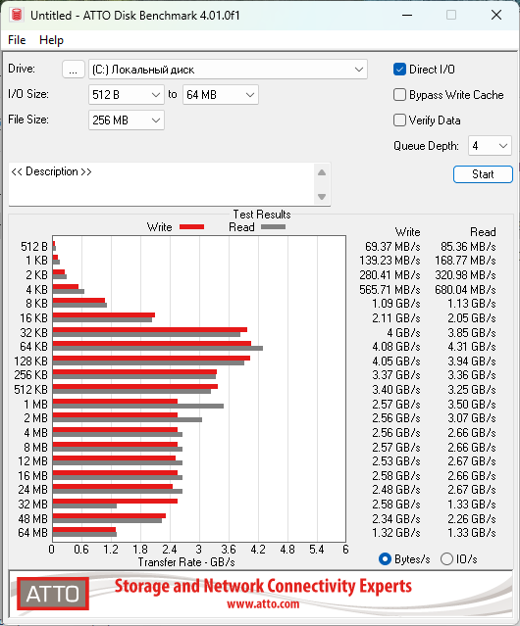Open the Drive selection dropdown
Viewport: 520px width, 626px height.
pyautogui.click(x=228, y=70)
